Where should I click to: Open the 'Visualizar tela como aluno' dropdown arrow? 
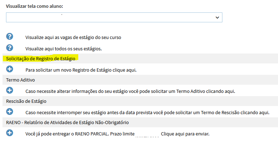[x=217, y=18]
